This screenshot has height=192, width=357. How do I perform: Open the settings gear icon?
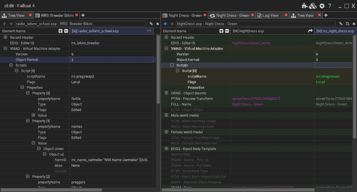pos(322,6)
